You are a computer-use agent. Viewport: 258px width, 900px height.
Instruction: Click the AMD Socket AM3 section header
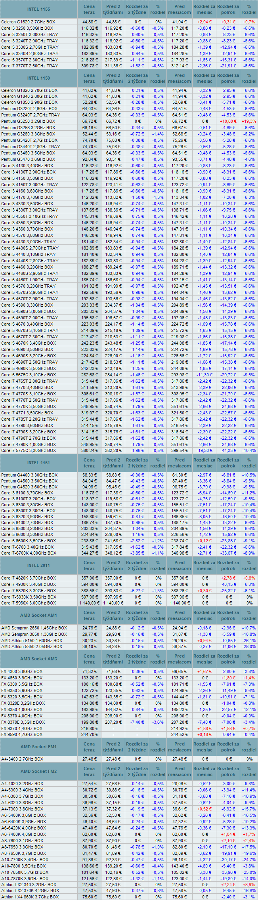(x=38, y=659)
